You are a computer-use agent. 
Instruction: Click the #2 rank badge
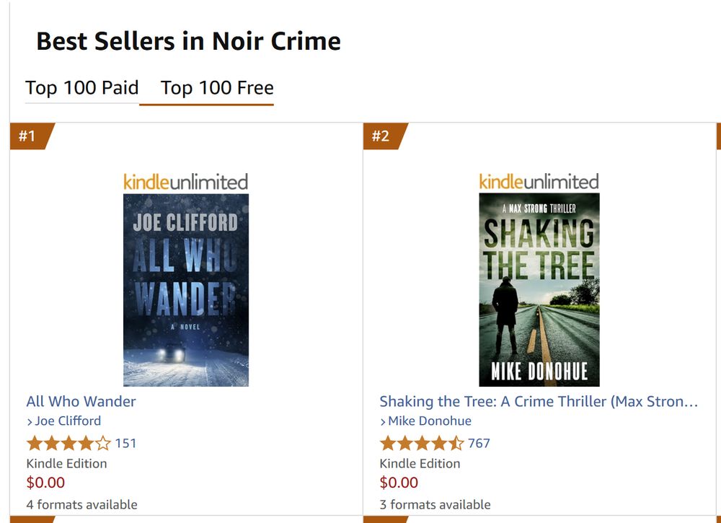coord(383,136)
